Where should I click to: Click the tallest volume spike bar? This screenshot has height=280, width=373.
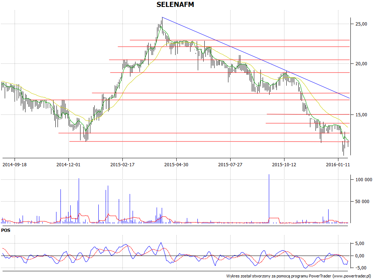[x=269, y=199]
